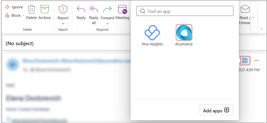Expand the Block dropdown arrow

pos(23,15)
